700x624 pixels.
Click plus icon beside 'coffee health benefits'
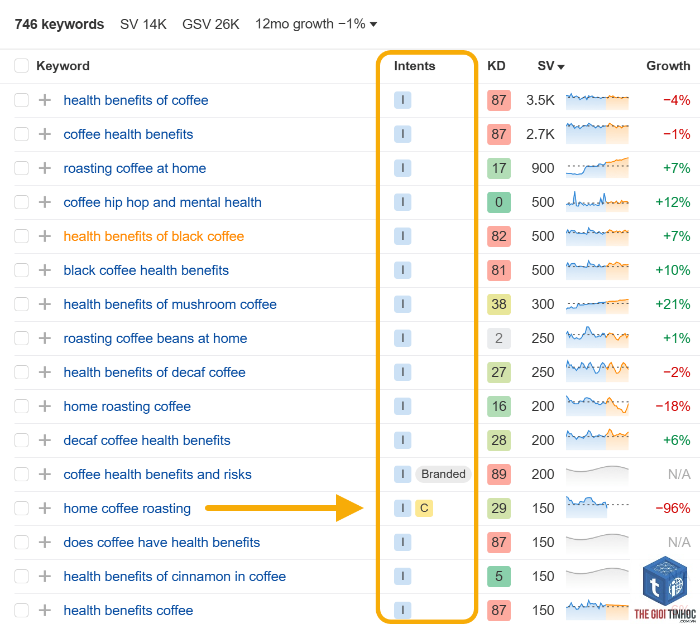pyautogui.click(x=45, y=134)
